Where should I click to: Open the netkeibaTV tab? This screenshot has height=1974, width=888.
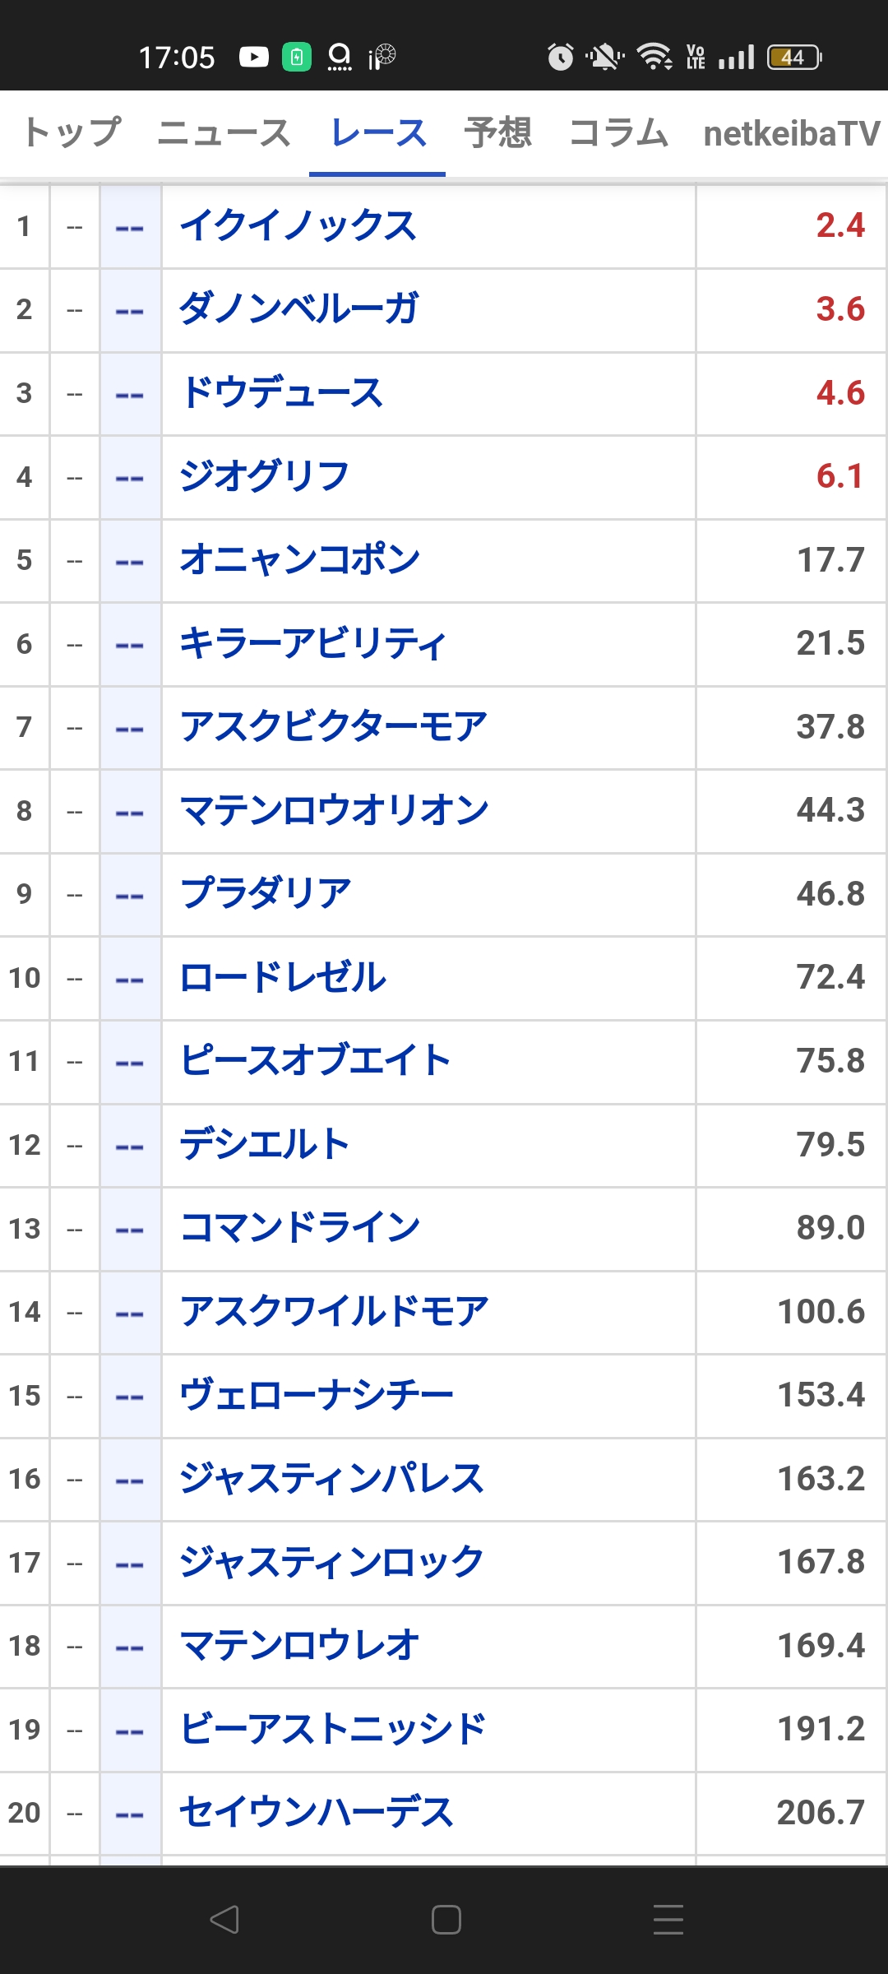[792, 132]
